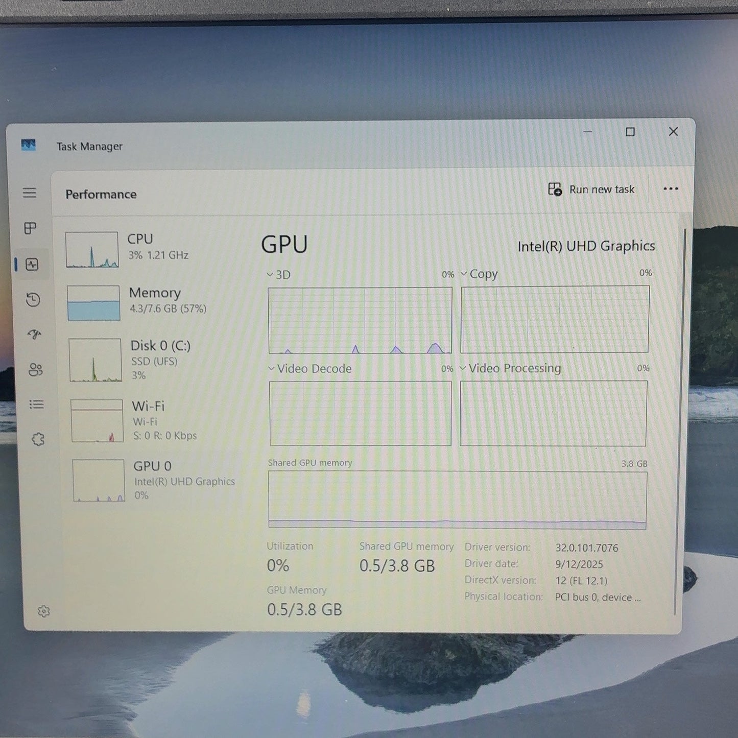Click the Disk 0 mini graph

[x=95, y=360]
